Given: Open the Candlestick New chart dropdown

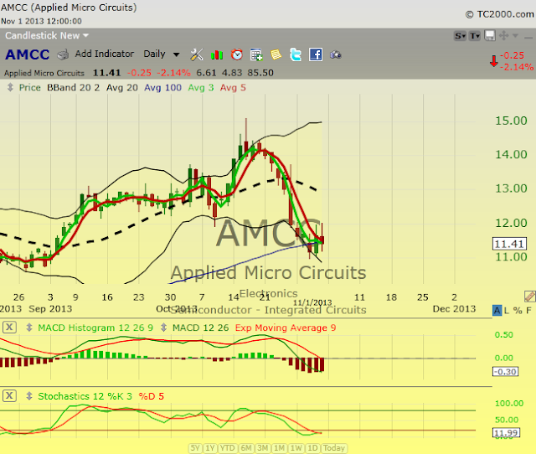Looking at the screenshot, I should [x=47, y=35].
